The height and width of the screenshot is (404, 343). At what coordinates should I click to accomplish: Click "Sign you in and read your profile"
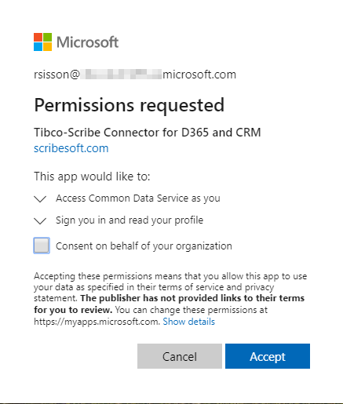coord(130,220)
